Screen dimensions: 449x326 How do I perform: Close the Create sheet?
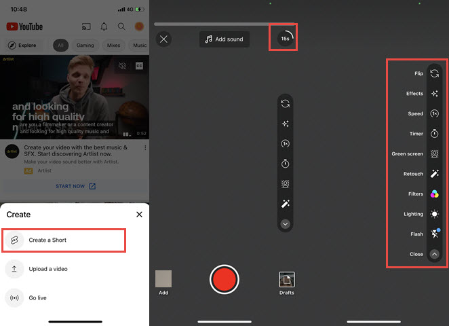point(139,215)
